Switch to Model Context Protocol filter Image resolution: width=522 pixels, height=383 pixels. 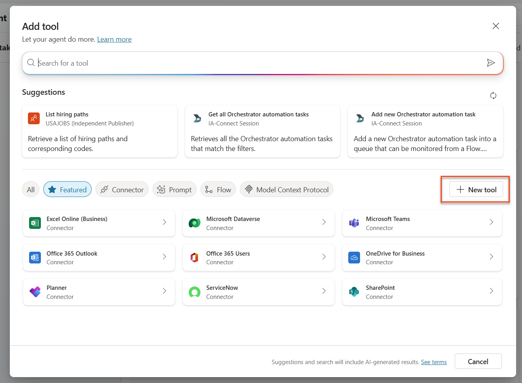coord(287,190)
